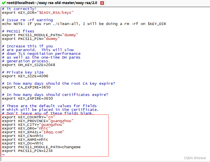Click export PKCS11_MODULE_PATH="dummy" line
The image size is (210, 162).
[x=40, y=35]
